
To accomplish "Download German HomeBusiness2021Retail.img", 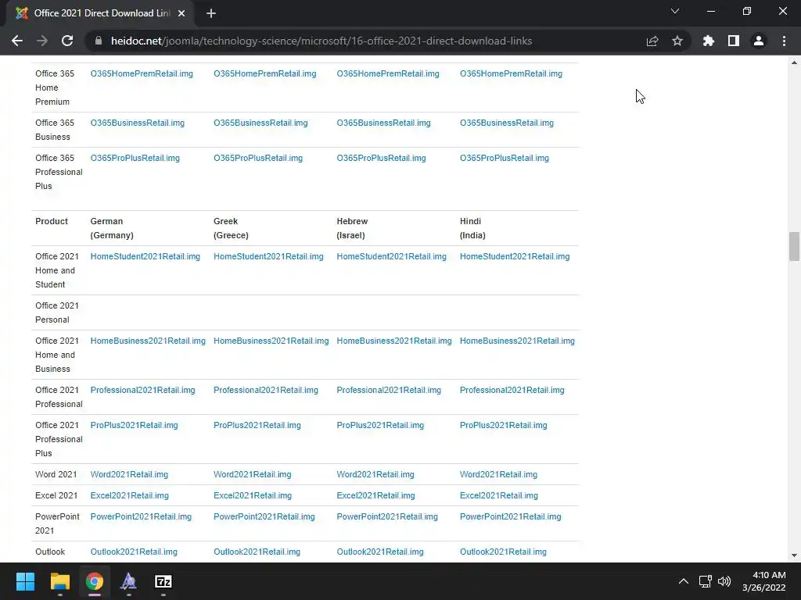I will (x=148, y=341).
